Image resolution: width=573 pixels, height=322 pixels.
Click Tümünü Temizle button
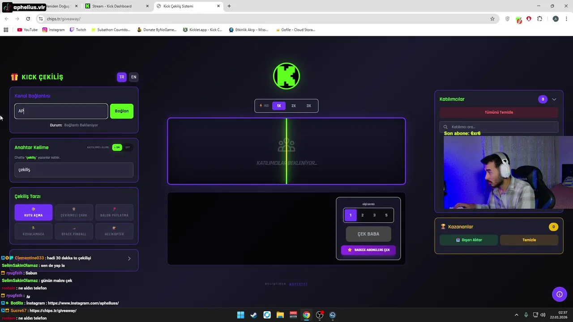pos(499,112)
